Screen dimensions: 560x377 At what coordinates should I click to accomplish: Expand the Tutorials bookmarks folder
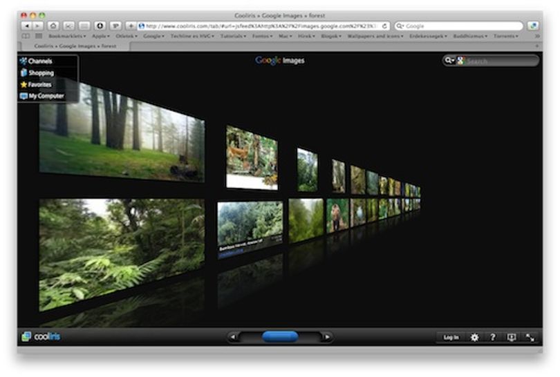coord(233,36)
